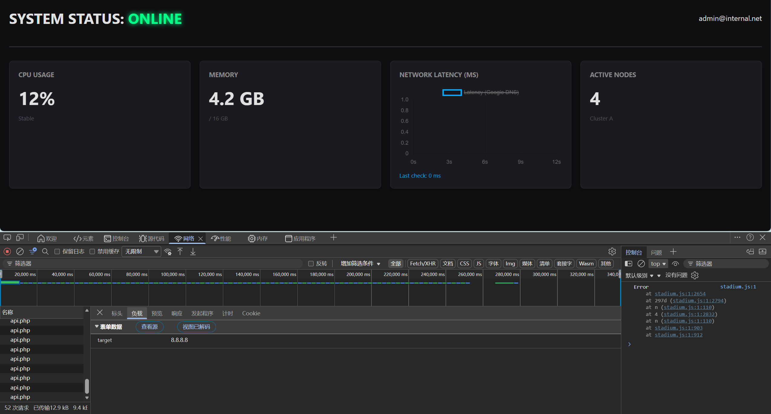Collapse the 表单数据 section triangle
The height and width of the screenshot is (414, 771).
97,327
